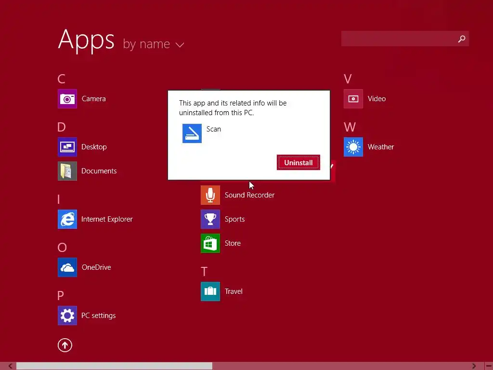Click the 'Apps' heading
Screen dimensions: 493x370
click(x=87, y=40)
